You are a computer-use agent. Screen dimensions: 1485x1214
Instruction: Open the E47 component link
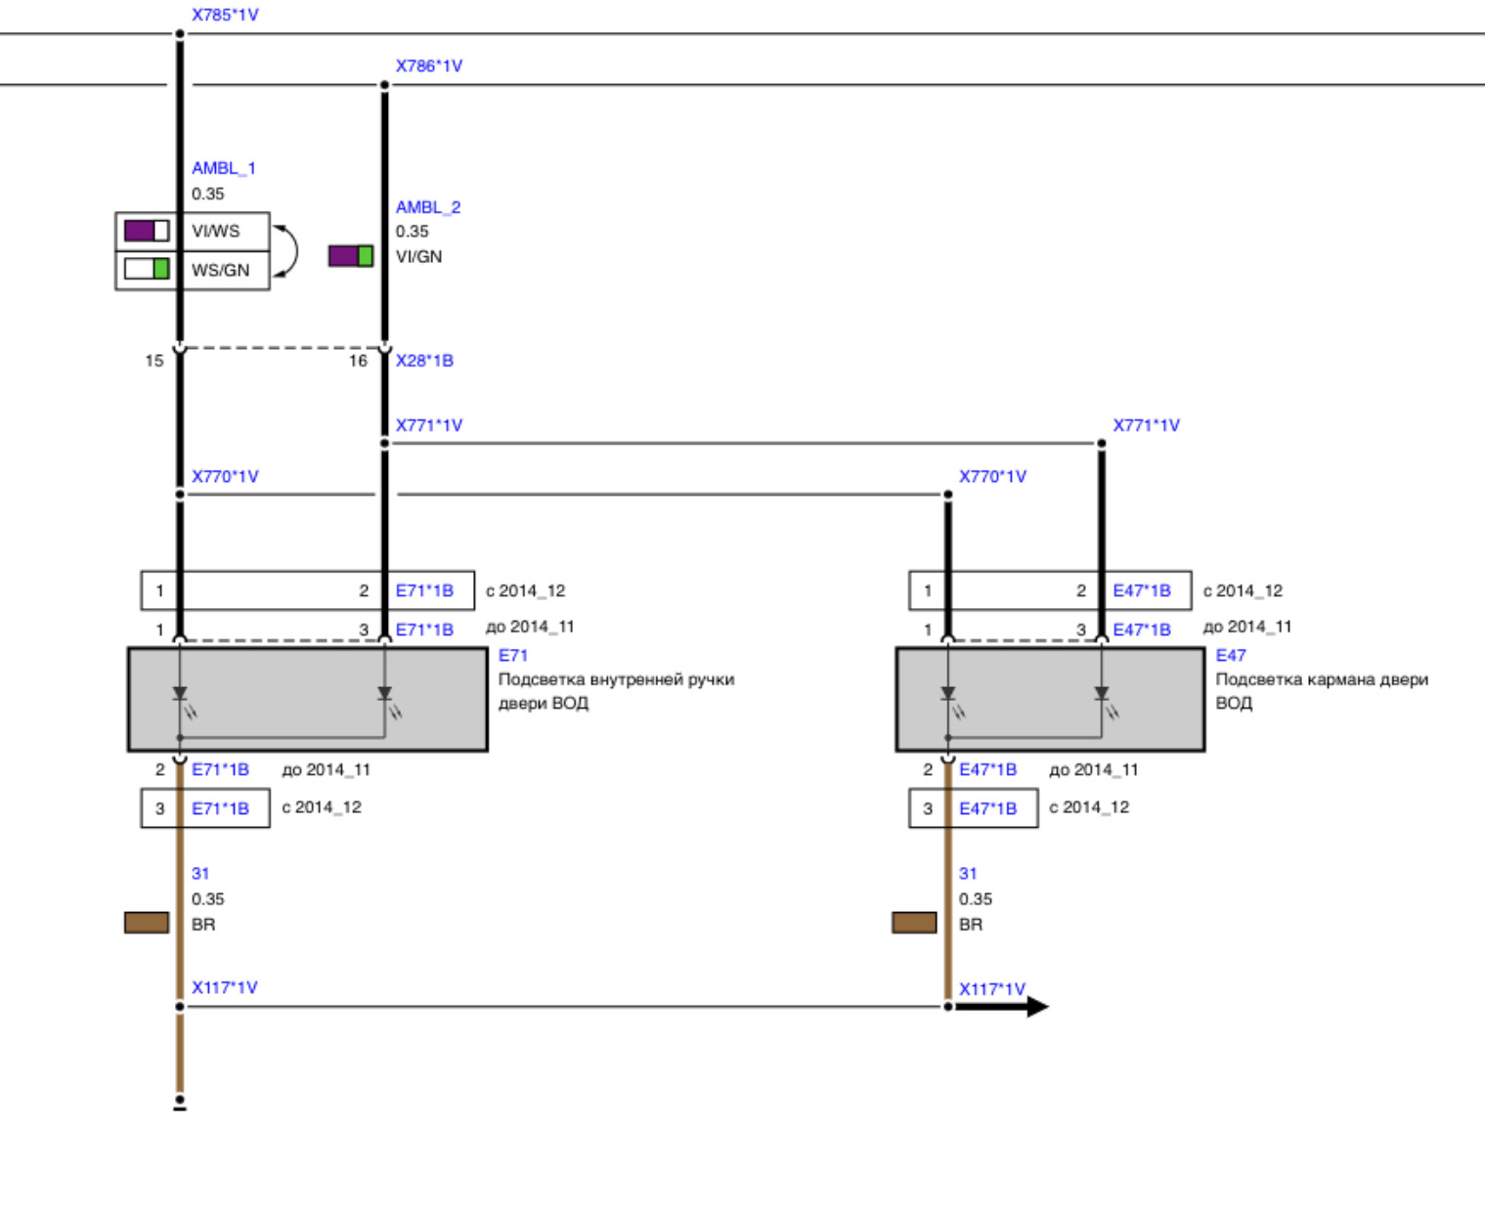(1231, 655)
